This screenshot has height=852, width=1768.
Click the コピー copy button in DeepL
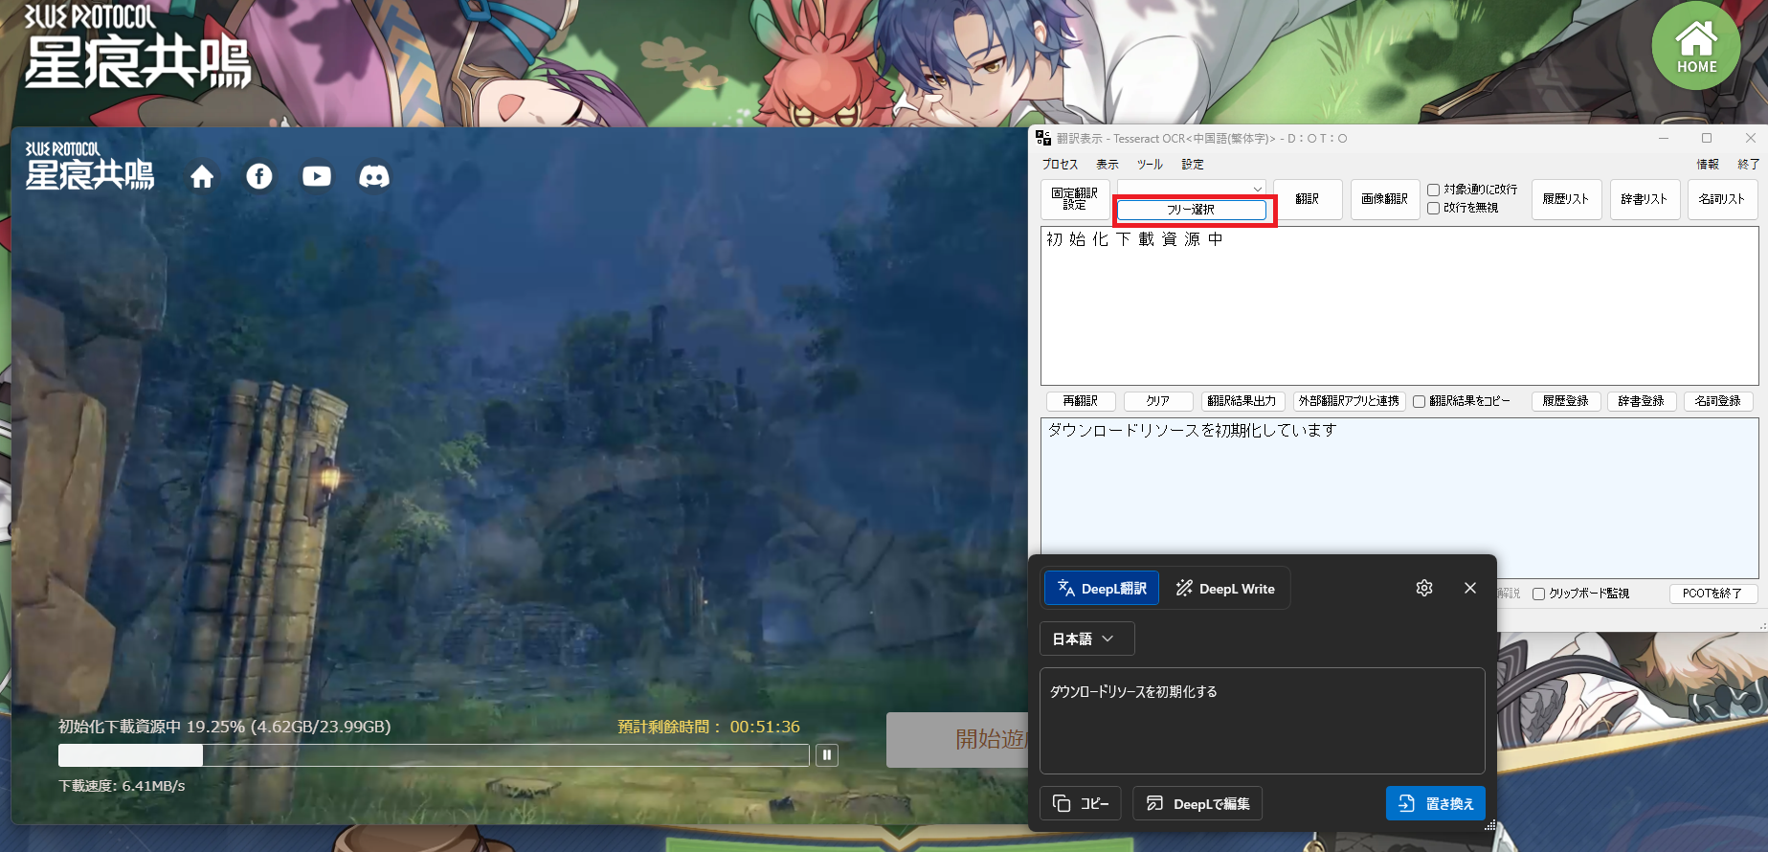(x=1081, y=804)
